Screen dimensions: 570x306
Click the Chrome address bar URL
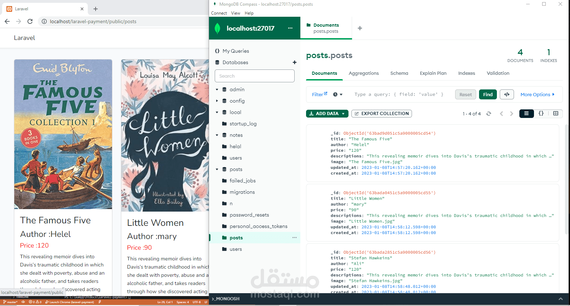point(93,21)
